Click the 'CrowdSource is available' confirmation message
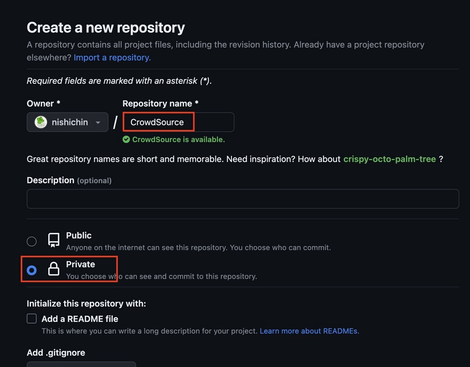Viewport: 470px width, 367px height. [179, 139]
